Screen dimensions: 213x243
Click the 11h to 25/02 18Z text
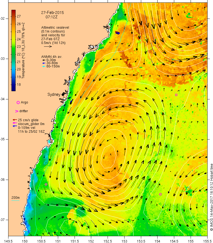tap(31, 132)
